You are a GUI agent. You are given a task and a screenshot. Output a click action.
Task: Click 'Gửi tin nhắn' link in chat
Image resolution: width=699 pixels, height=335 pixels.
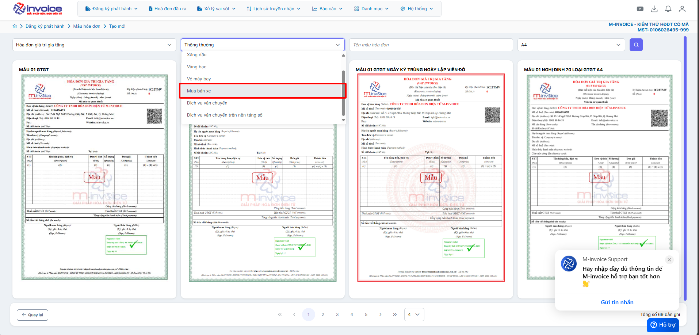tap(617, 302)
